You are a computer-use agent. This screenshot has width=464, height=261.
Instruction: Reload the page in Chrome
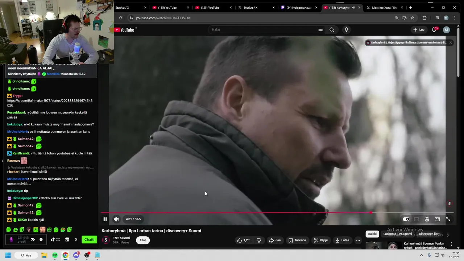click(121, 18)
